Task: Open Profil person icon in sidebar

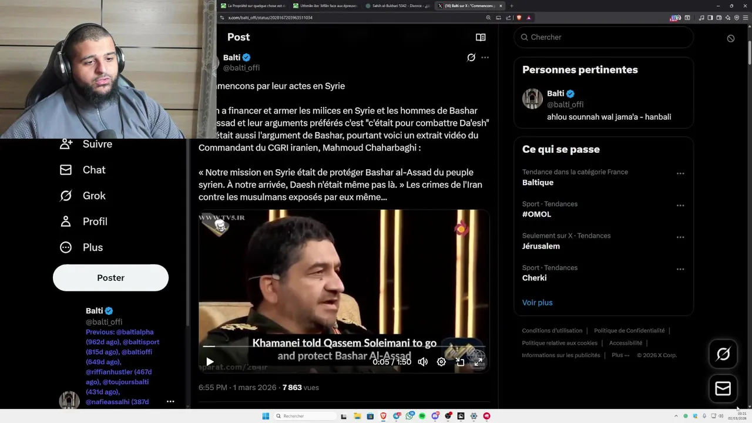Action: click(66, 221)
